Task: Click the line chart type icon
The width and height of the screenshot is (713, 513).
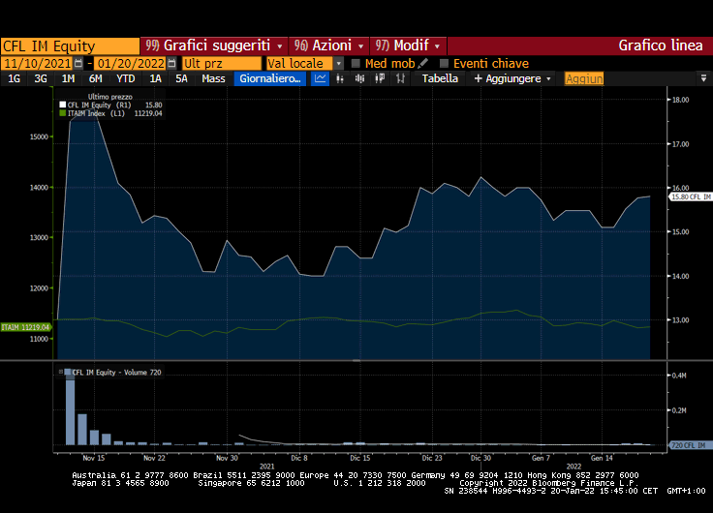Action: (321, 78)
